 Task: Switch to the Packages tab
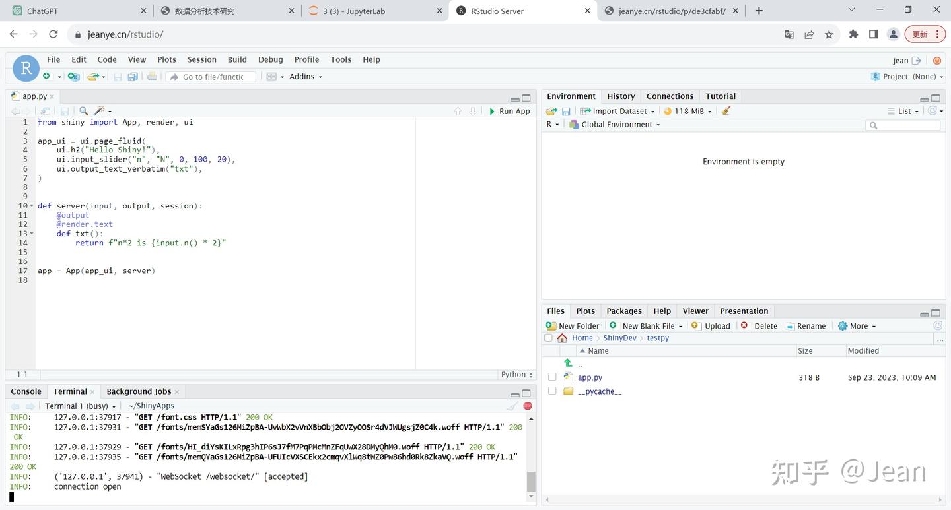pyautogui.click(x=623, y=311)
